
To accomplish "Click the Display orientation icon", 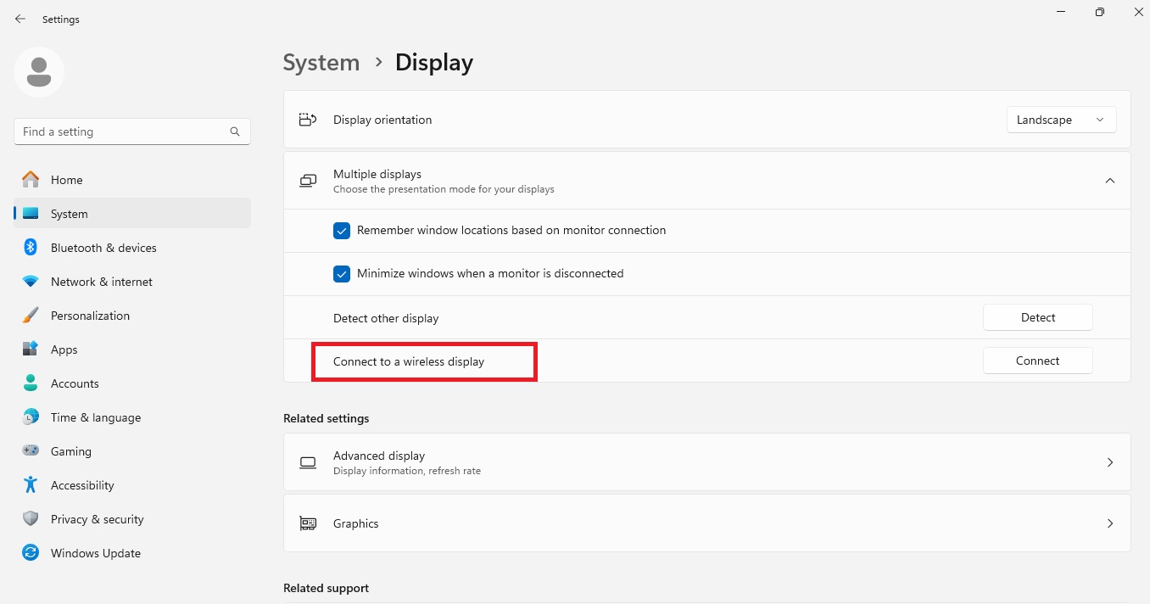I will tap(308, 120).
